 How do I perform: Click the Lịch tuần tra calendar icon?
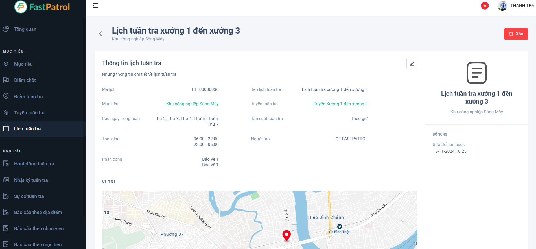6,129
